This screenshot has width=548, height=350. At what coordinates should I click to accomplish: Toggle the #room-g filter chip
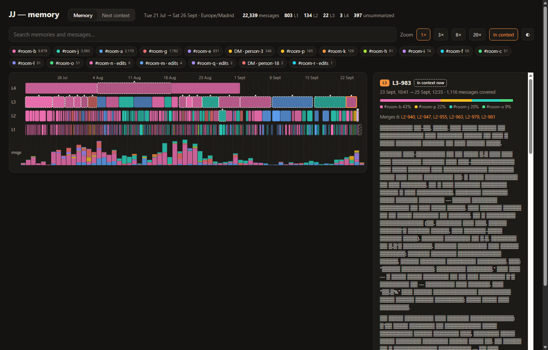(161, 51)
